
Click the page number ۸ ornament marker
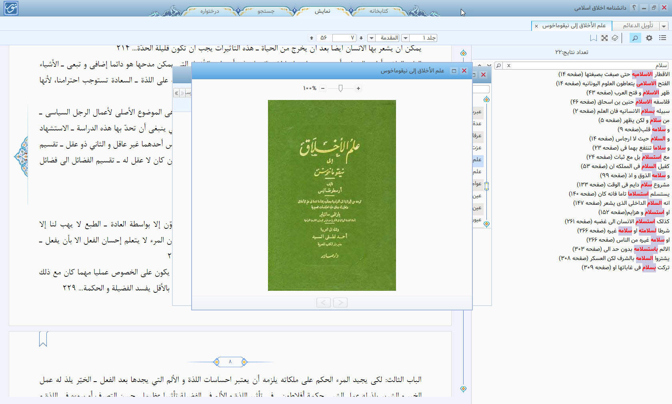click(x=230, y=362)
